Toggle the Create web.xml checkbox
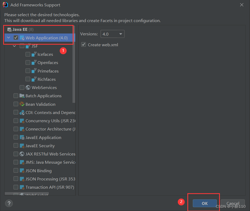The height and width of the screenshot is (211, 250). click(83, 45)
